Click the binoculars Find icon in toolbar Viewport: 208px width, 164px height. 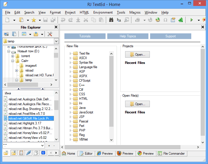pyautogui.click(x=111, y=20)
